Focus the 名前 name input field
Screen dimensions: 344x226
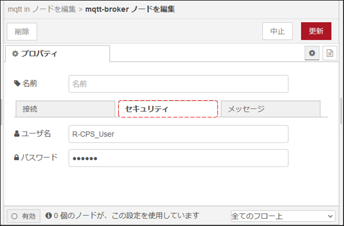click(x=178, y=84)
